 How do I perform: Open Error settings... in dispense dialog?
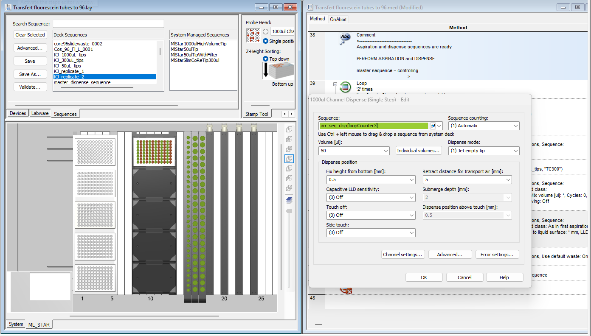click(x=497, y=255)
